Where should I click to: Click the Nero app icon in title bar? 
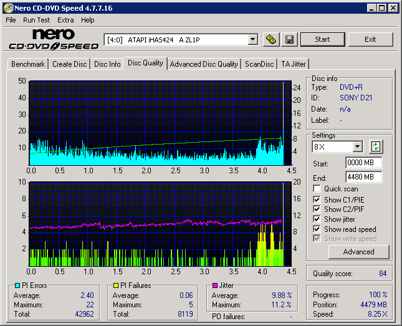[x=7, y=8]
